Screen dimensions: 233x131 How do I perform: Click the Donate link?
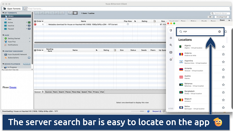coord(13,87)
